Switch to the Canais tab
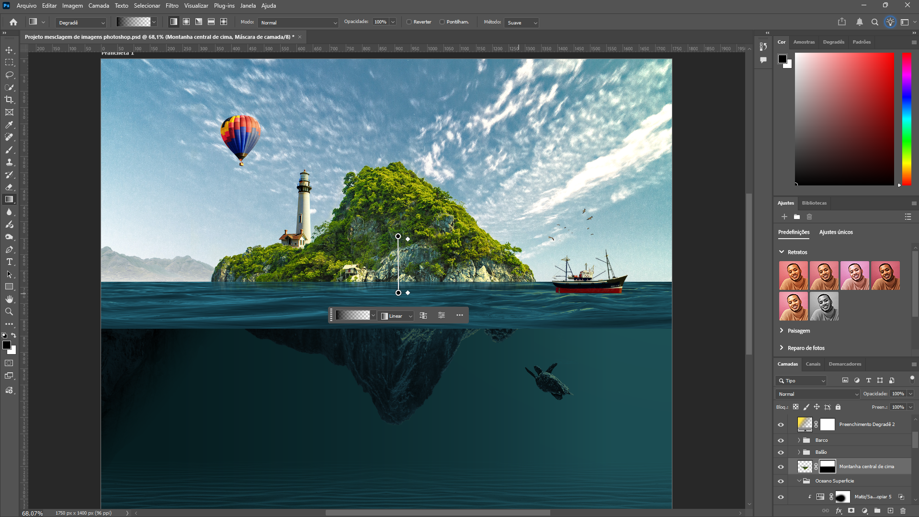919x517 pixels. [813, 364]
